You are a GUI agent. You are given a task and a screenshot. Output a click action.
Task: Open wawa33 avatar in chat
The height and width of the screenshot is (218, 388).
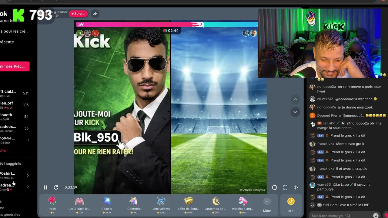click(313, 185)
